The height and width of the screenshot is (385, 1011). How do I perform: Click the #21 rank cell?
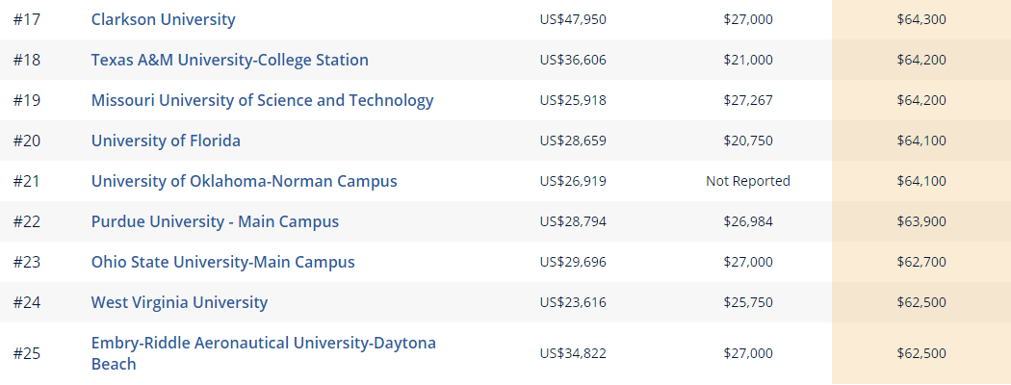[26, 181]
